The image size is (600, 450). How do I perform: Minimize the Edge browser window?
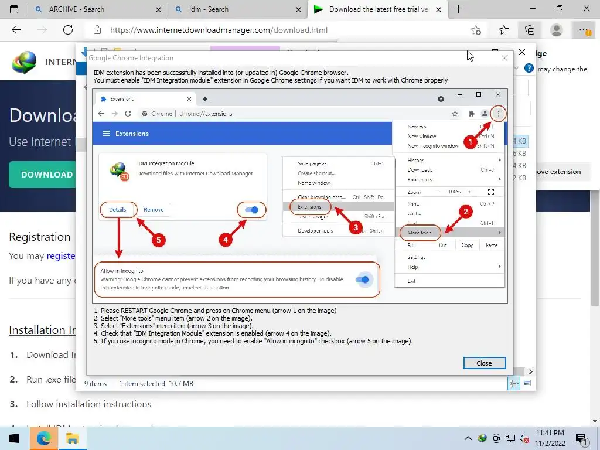coord(532,8)
